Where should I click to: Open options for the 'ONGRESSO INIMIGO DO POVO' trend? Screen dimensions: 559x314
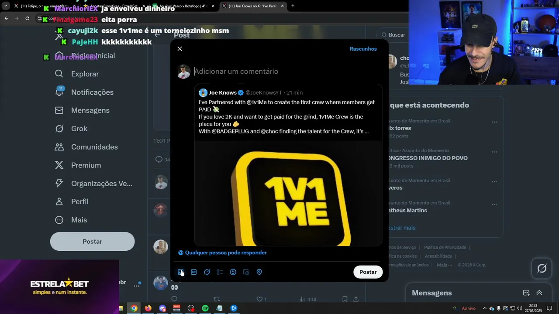click(x=494, y=152)
